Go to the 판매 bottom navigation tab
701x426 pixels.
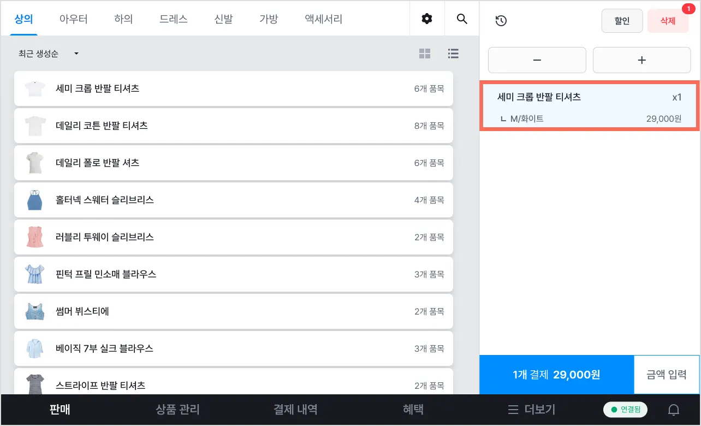pos(61,410)
